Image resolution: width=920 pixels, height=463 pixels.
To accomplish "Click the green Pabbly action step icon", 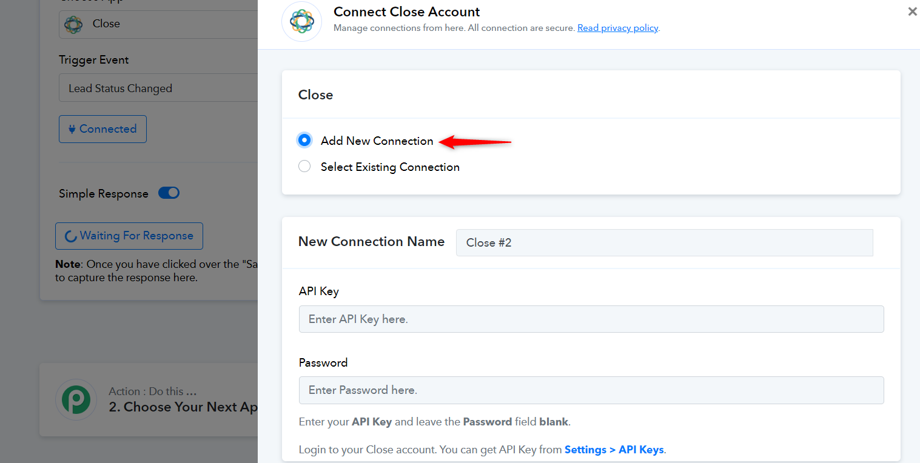I will [x=76, y=399].
